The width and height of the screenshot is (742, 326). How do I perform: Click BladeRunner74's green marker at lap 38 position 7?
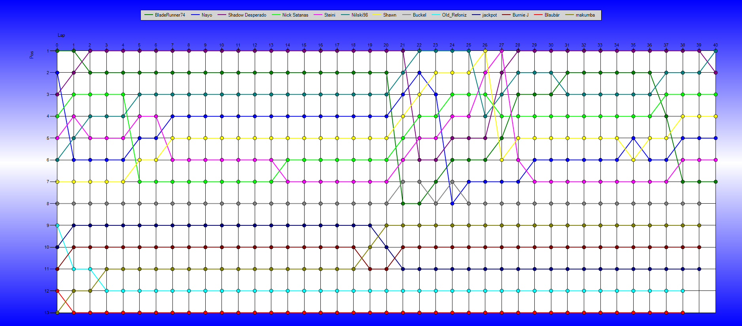click(683, 182)
